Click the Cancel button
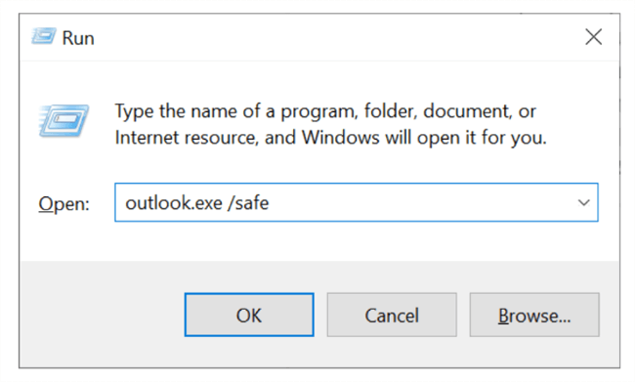The height and width of the screenshot is (382, 635). point(392,315)
